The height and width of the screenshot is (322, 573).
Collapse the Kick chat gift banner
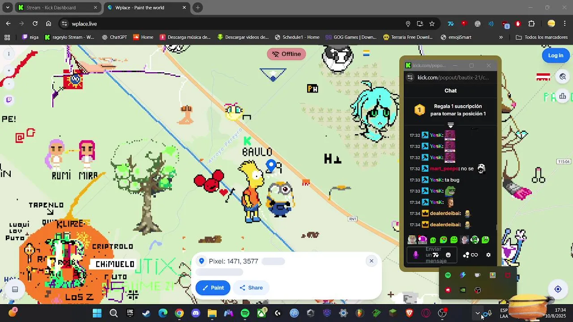click(450, 125)
